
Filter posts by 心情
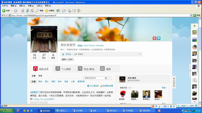pyautogui.click(x=73, y=82)
